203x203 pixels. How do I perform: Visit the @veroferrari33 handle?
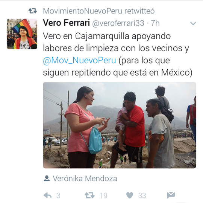click(x=118, y=23)
